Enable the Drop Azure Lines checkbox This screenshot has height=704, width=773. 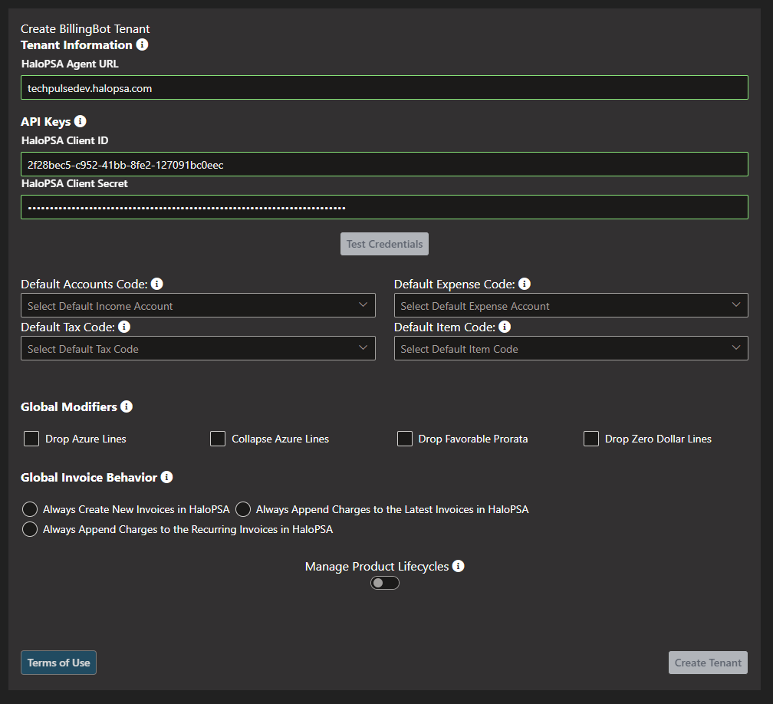click(31, 439)
